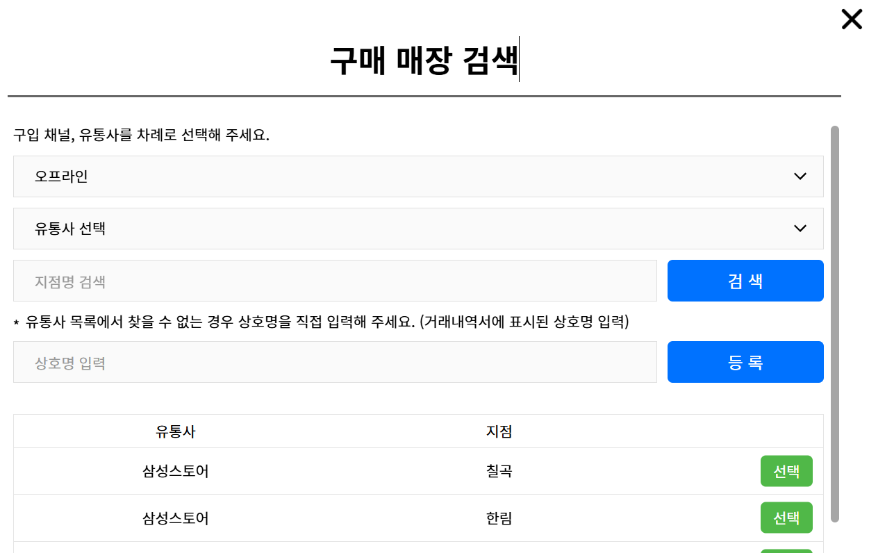The width and height of the screenshot is (869, 553).
Task: Click the 지점 column header
Action: click(x=499, y=431)
